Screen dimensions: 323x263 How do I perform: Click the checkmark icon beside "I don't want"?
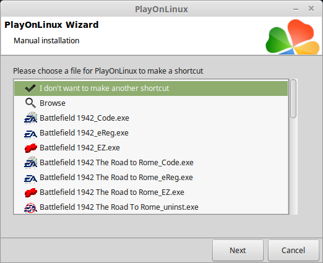[x=30, y=88]
